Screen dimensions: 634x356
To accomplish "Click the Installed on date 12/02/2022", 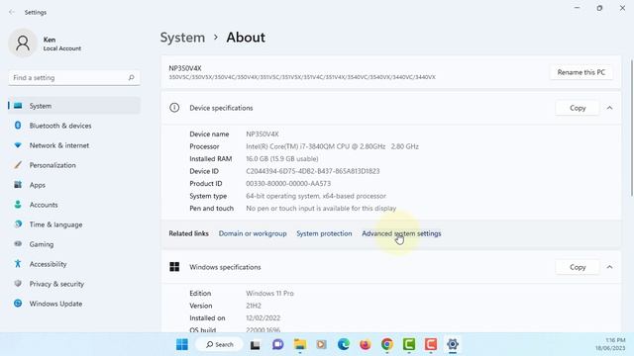I will tap(263, 317).
